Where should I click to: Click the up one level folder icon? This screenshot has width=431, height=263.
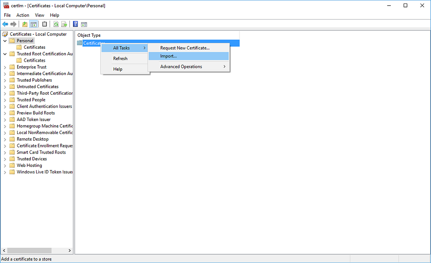click(24, 24)
